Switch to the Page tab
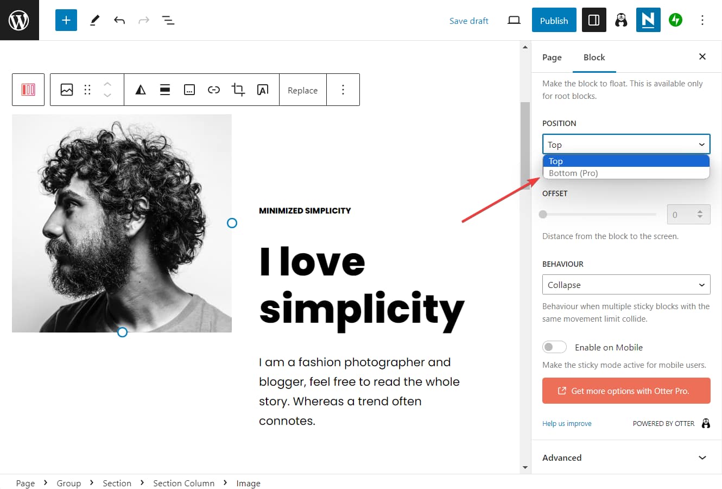Image resolution: width=722 pixels, height=489 pixels. click(552, 57)
